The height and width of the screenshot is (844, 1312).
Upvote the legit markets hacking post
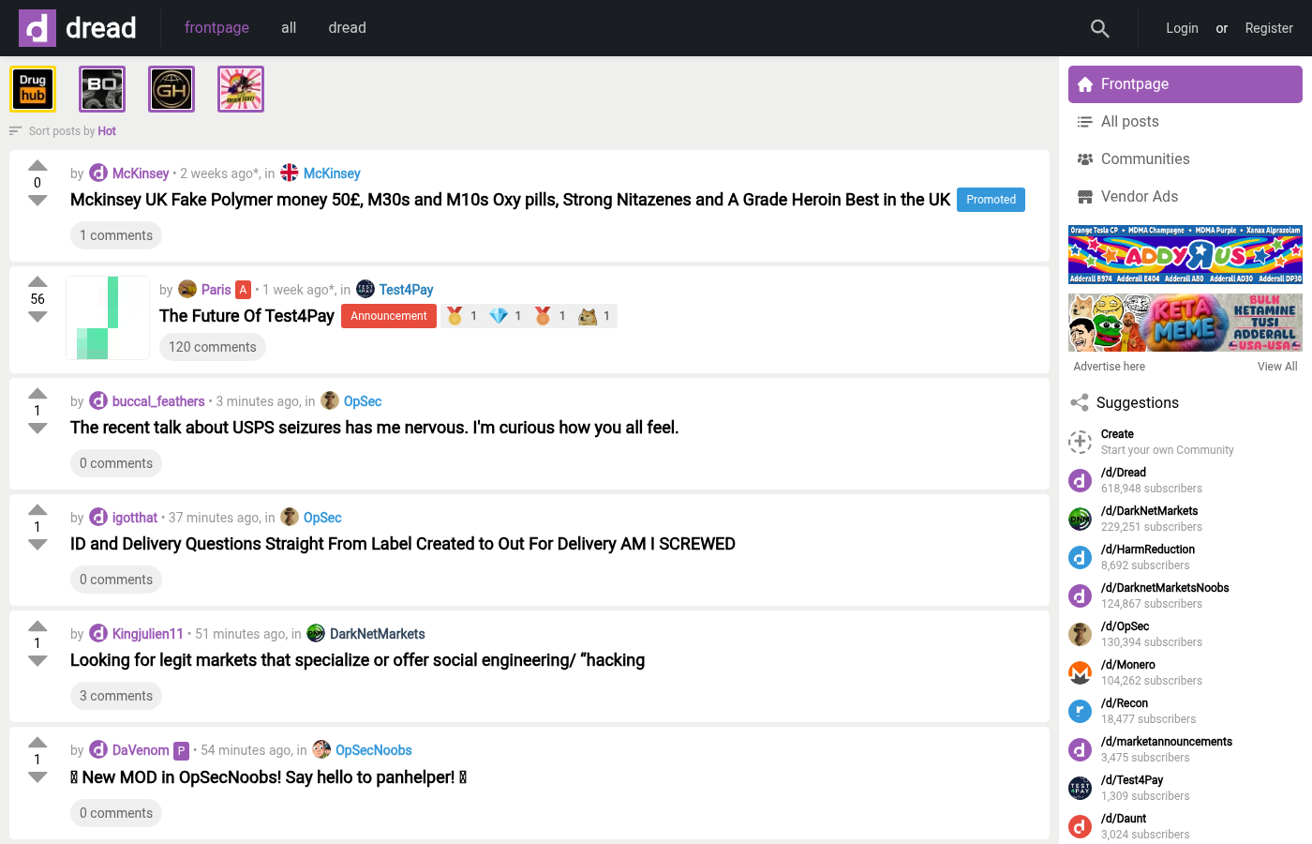(37, 625)
